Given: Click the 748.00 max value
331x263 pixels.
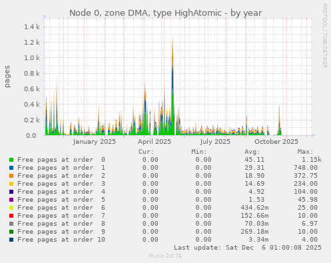Looking at the screenshot, I should click(x=306, y=168).
